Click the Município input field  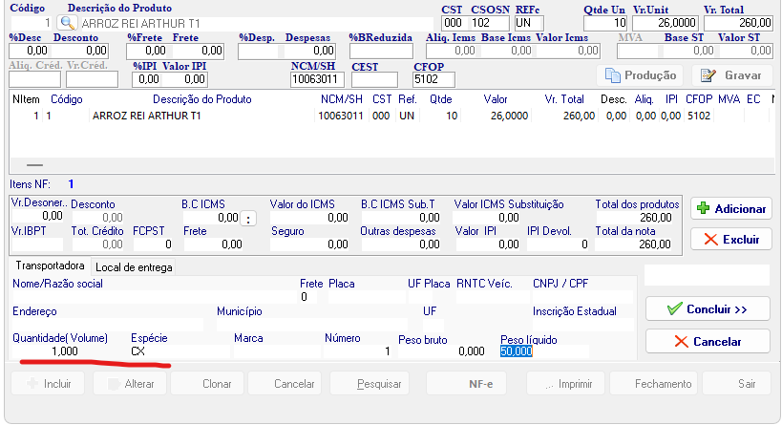point(312,325)
